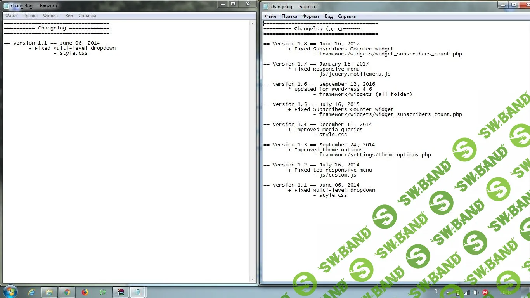The width and height of the screenshot is (530, 298).
Task: Open Windows Explorer folder icon in taskbar
Action: coord(49,292)
